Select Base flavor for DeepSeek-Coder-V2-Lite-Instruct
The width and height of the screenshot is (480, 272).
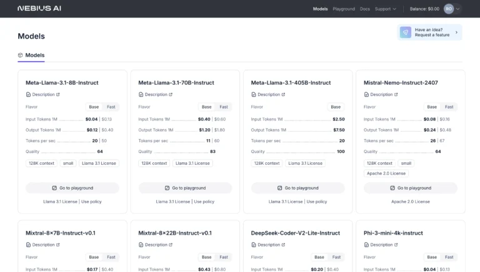pos(319,257)
